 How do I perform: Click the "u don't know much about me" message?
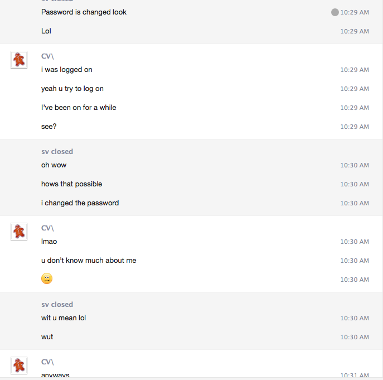click(89, 261)
